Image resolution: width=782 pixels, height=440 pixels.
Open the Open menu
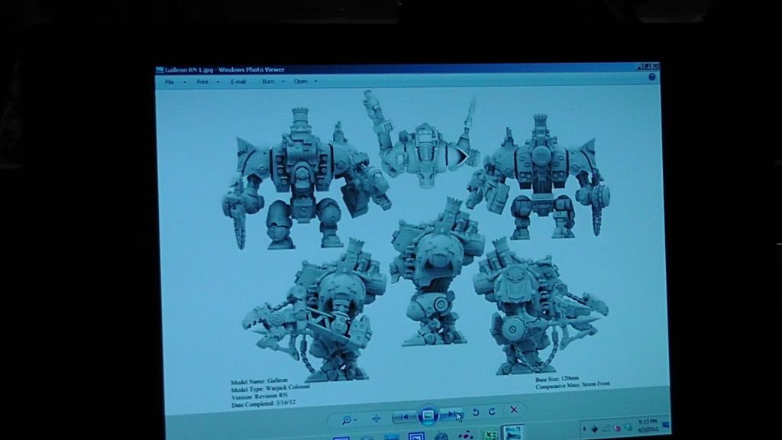[x=300, y=81]
